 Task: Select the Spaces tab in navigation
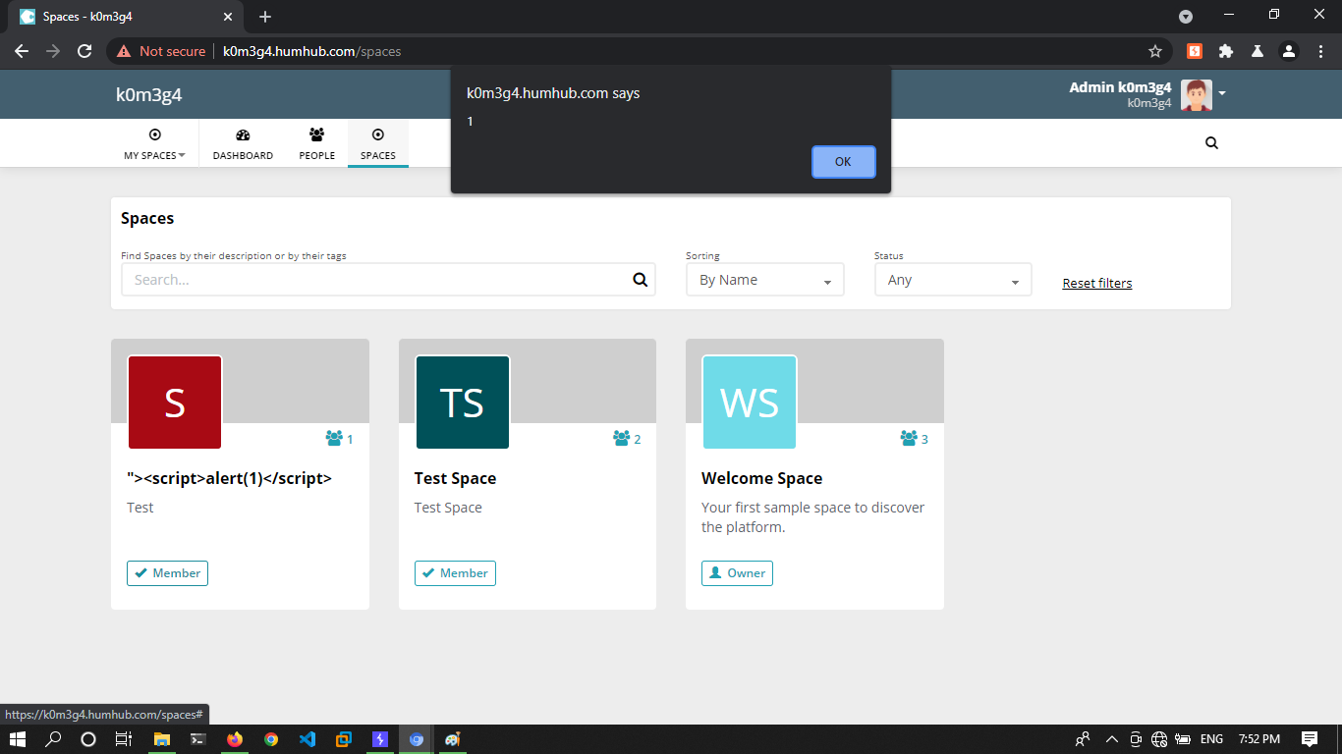pos(378,143)
